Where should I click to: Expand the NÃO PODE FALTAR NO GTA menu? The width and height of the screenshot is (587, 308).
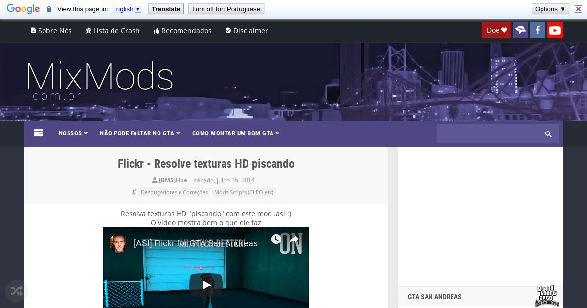(x=140, y=133)
